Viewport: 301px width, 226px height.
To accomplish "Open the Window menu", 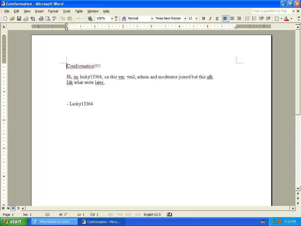I will [93, 11].
